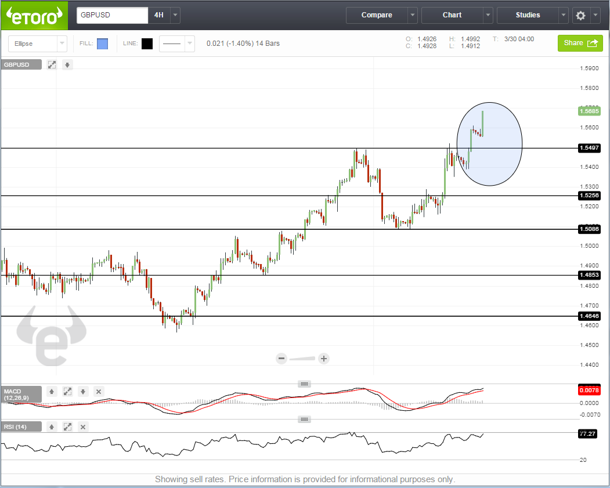610x488 pixels.
Task: Maximize the GBPUSD chart panel
Action: [x=52, y=65]
